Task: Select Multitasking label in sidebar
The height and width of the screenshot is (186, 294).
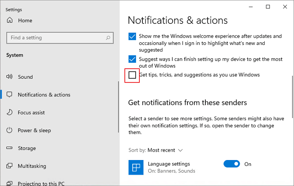Action: [x=32, y=166]
